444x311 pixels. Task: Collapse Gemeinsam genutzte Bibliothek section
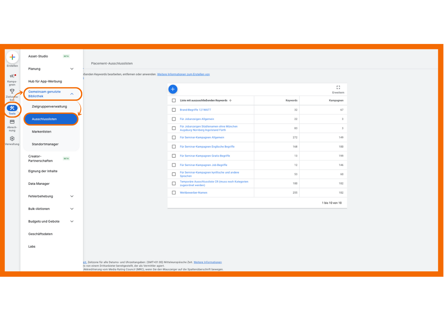point(72,94)
